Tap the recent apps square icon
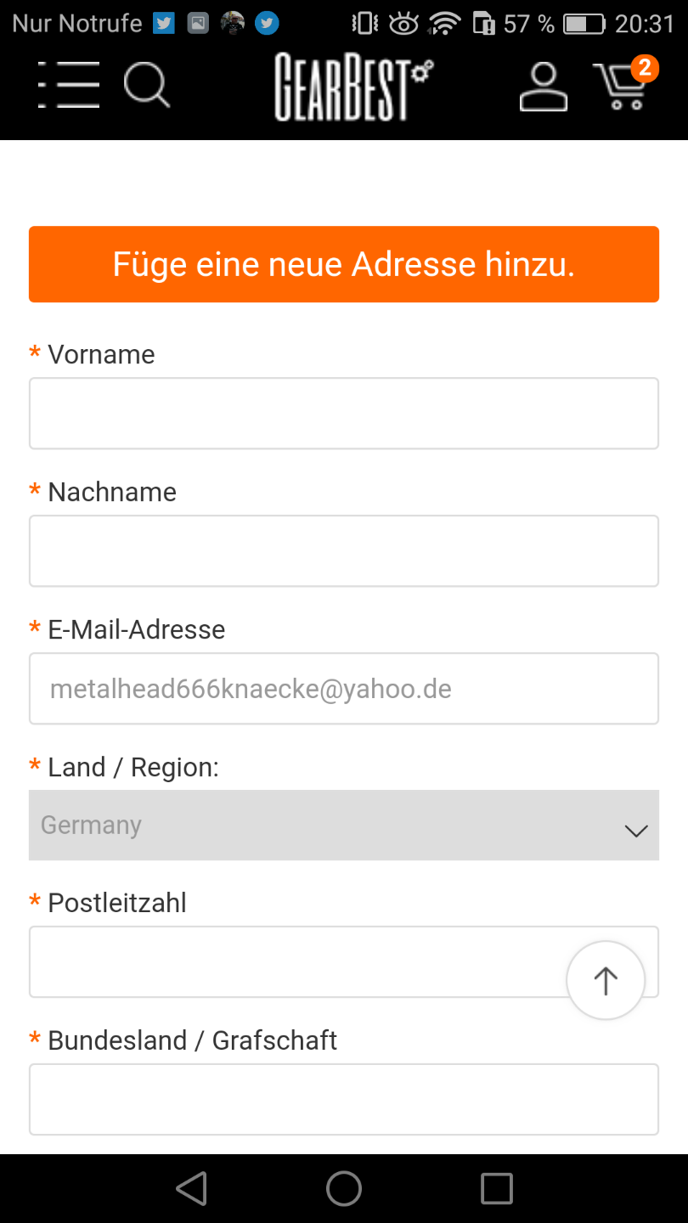This screenshot has width=688, height=1223. tap(497, 1188)
